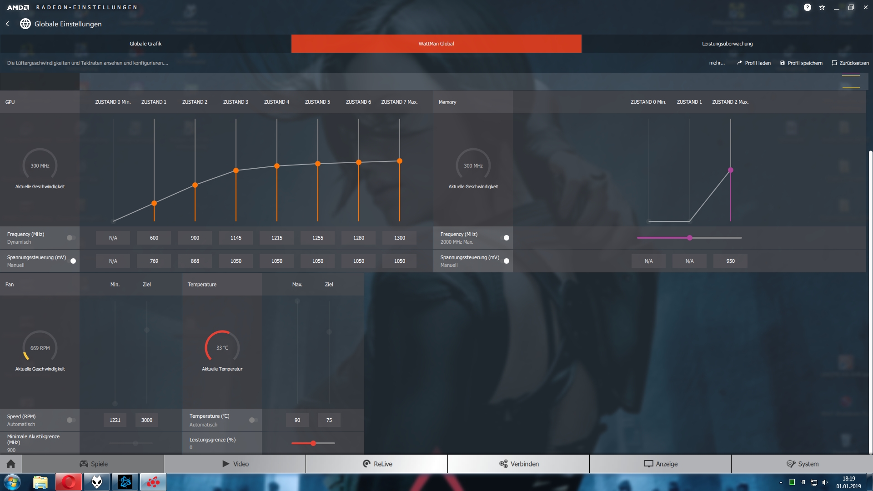Open the System settings section

(x=802, y=464)
